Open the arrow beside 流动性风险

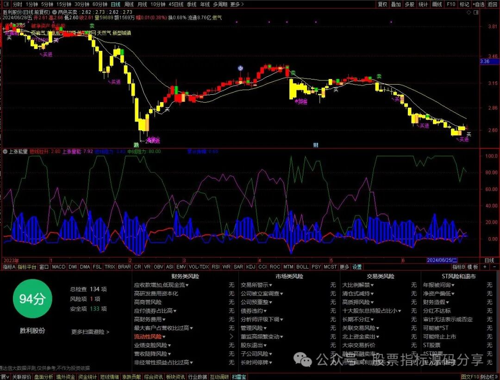[231, 337]
